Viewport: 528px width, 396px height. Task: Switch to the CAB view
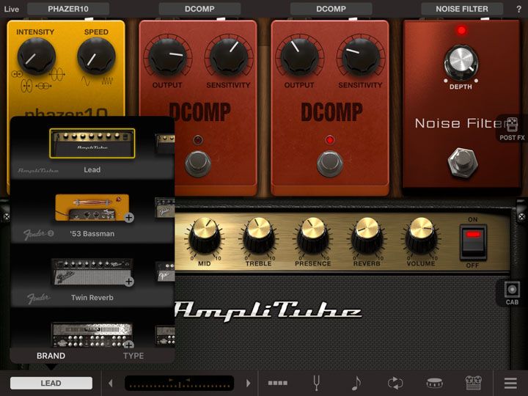[x=512, y=293]
